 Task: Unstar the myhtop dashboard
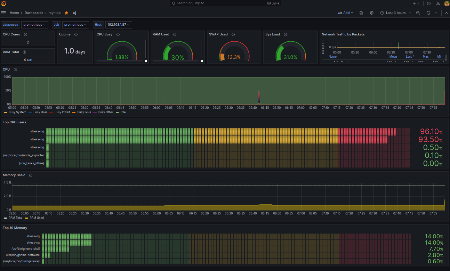pyautogui.click(x=66, y=13)
